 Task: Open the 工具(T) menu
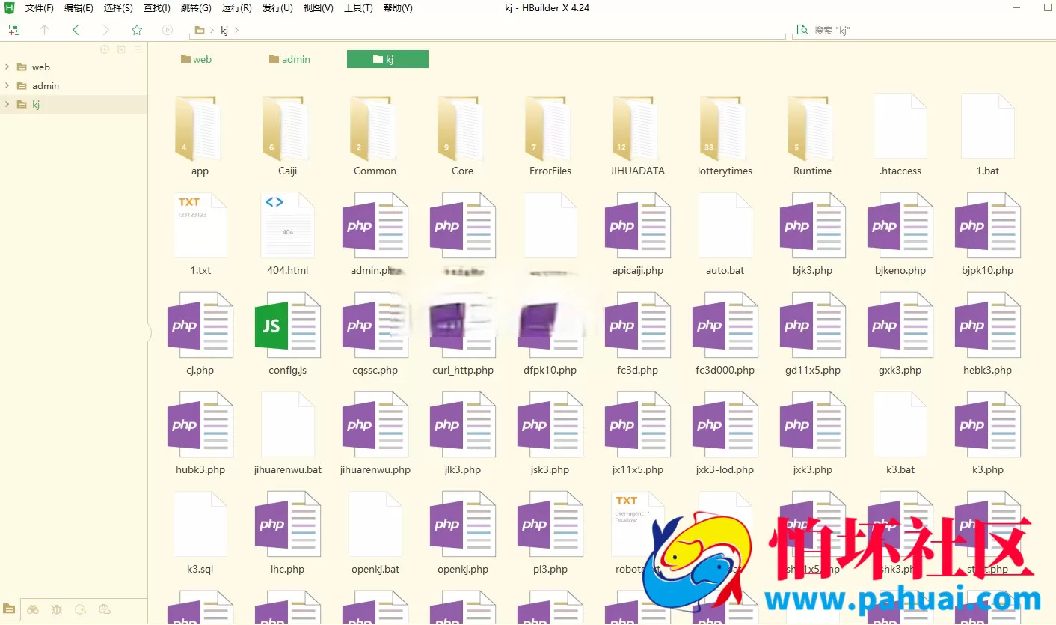pos(358,8)
